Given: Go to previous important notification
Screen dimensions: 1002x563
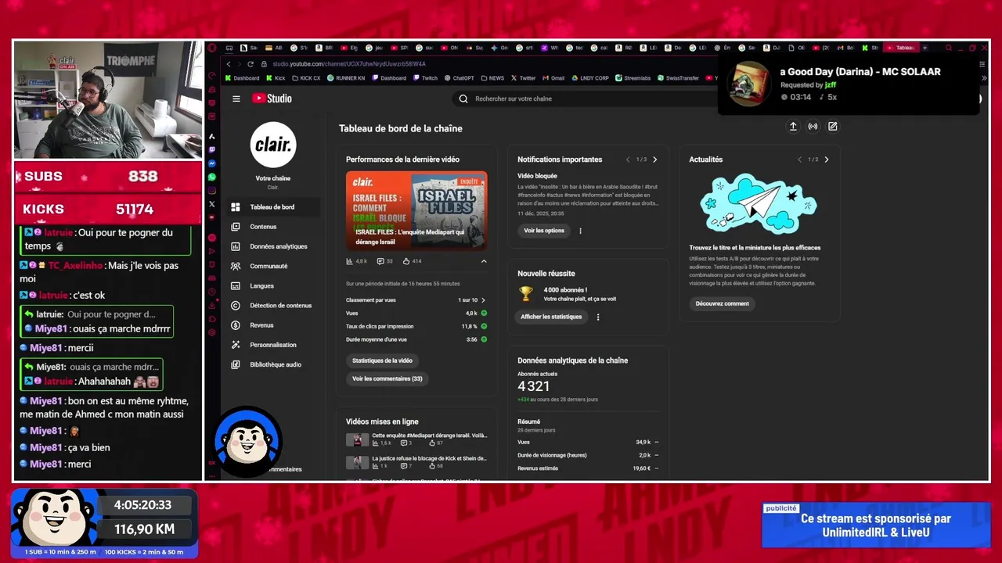Looking at the screenshot, I should (x=628, y=160).
